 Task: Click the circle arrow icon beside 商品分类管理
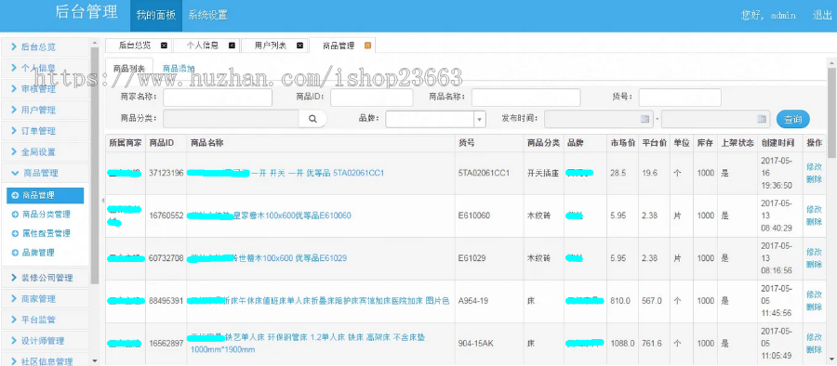point(15,215)
